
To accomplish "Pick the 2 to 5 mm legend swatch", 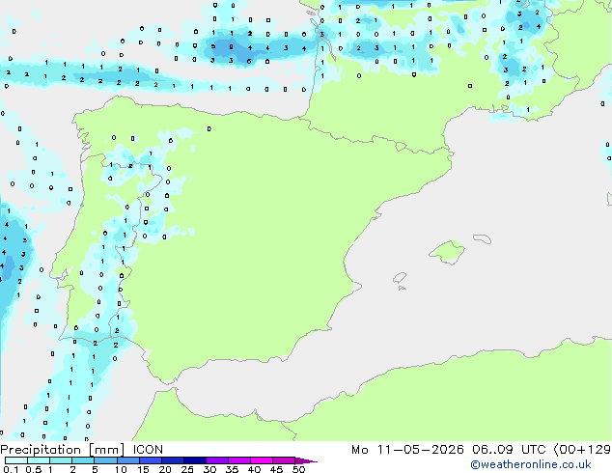I will (83, 460).
